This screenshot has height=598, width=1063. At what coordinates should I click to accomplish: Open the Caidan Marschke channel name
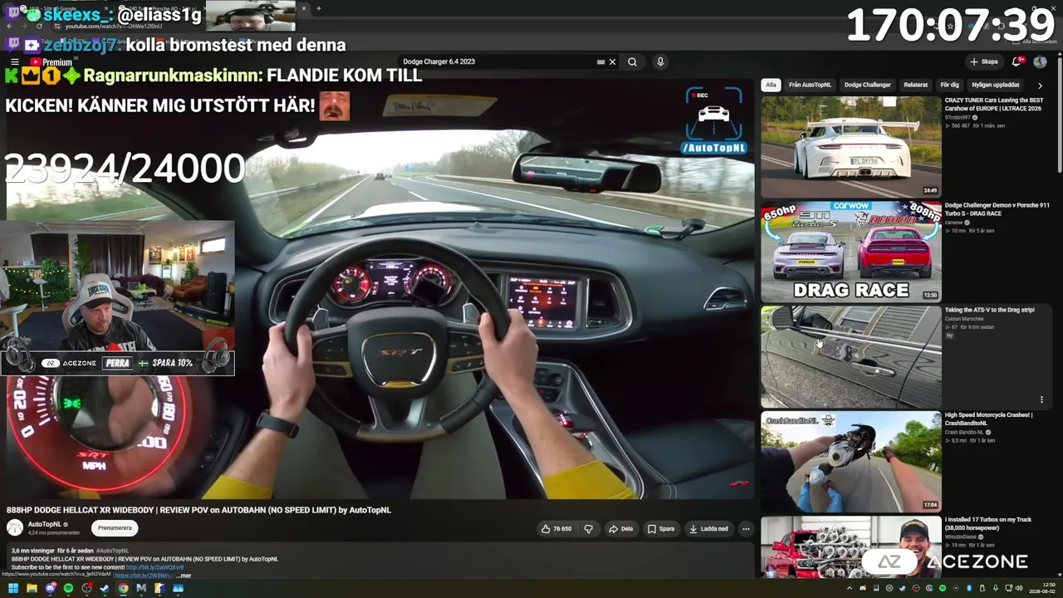[966, 318]
